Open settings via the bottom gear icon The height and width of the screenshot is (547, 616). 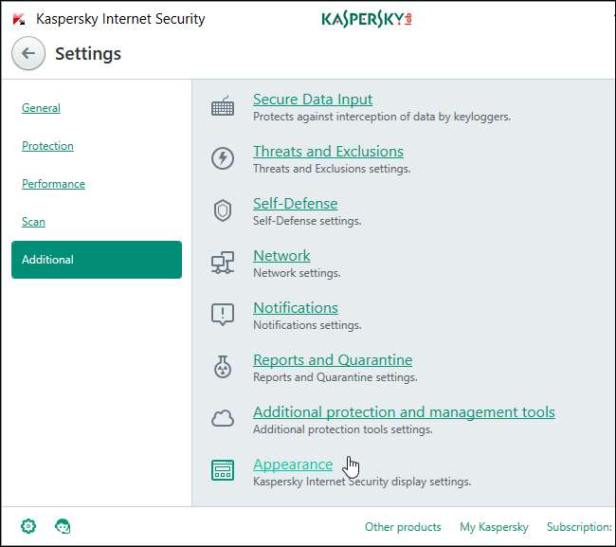(x=28, y=526)
